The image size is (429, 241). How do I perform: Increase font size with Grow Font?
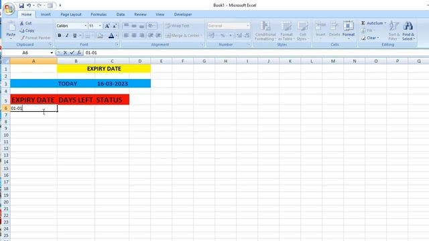coord(107,25)
